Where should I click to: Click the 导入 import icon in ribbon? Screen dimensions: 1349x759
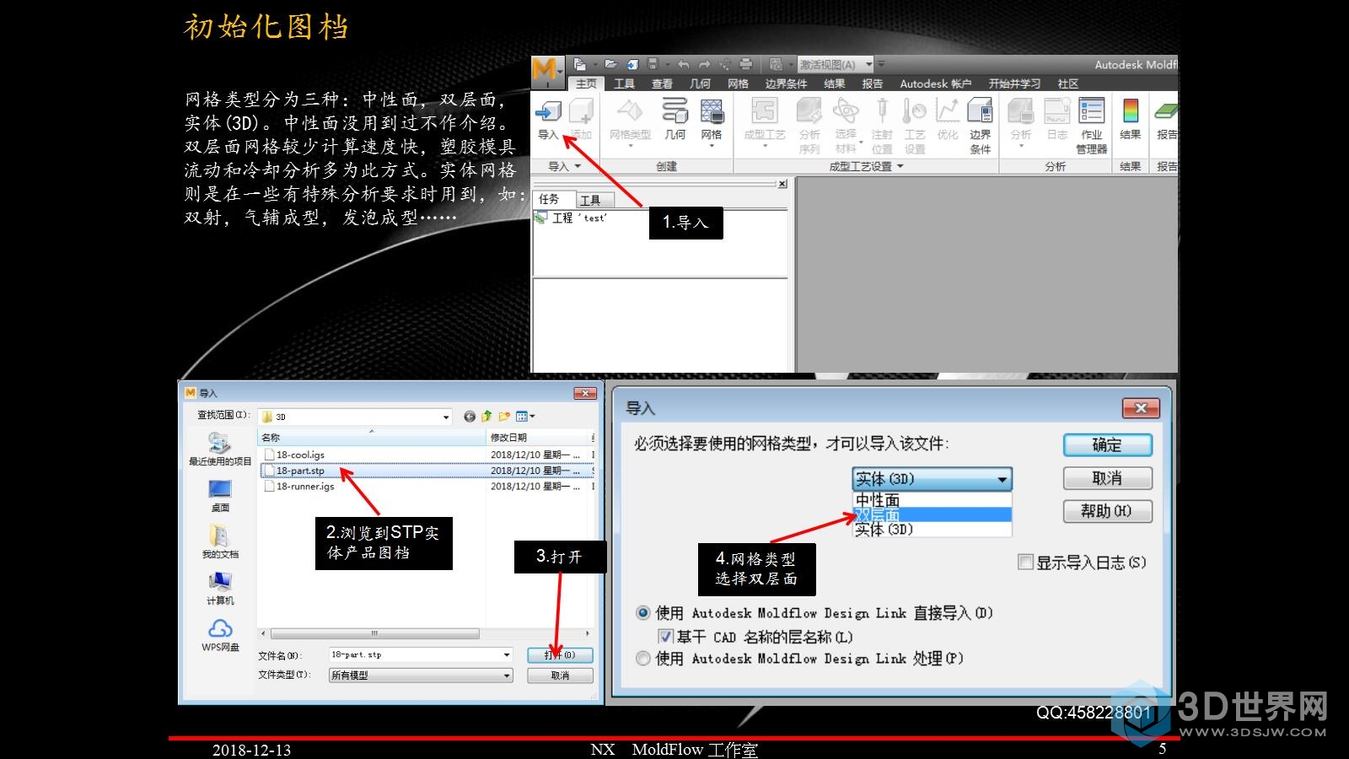point(548,111)
